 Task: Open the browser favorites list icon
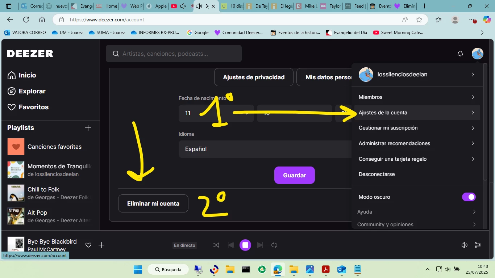(438, 20)
